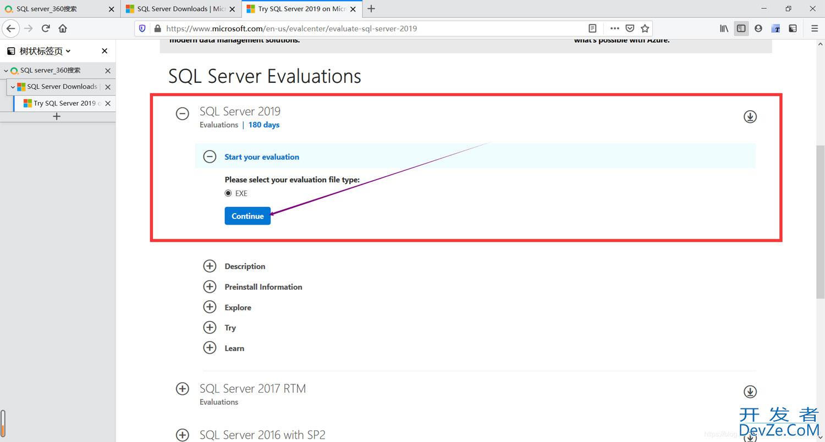Close the SQL server_360搜索 browser tab
The height and width of the screenshot is (442, 825).
tap(112, 9)
